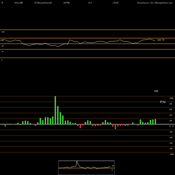
Task: Click the RSI axis label 0 at left
Action: pyautogui.click(x=2, y=60)
